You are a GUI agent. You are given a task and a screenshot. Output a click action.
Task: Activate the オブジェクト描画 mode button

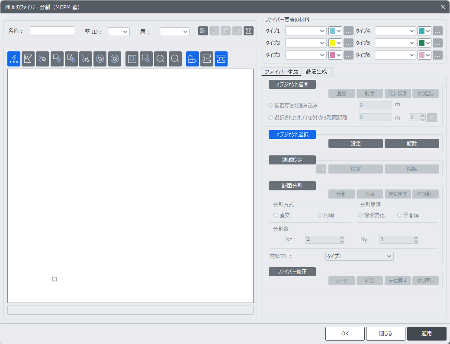click(292, 85)
